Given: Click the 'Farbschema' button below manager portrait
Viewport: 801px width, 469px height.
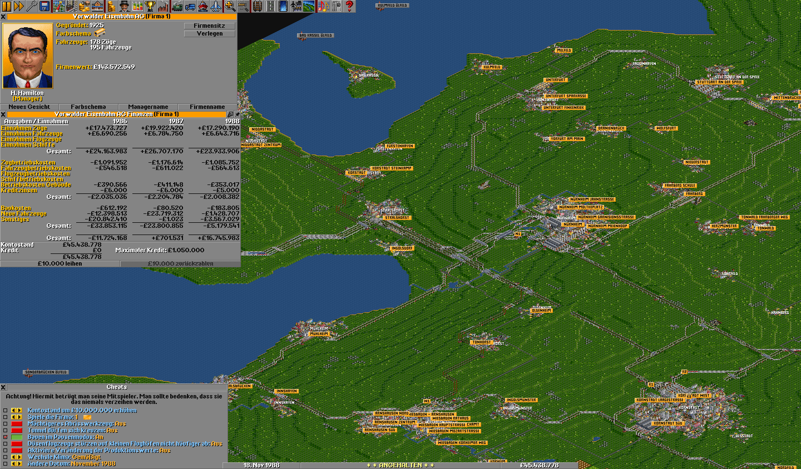Looking at the screenshot, I should (x=88, y=107).
